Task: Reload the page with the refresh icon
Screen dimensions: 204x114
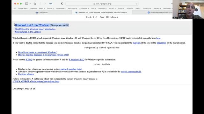Action: tap(137, 4)
